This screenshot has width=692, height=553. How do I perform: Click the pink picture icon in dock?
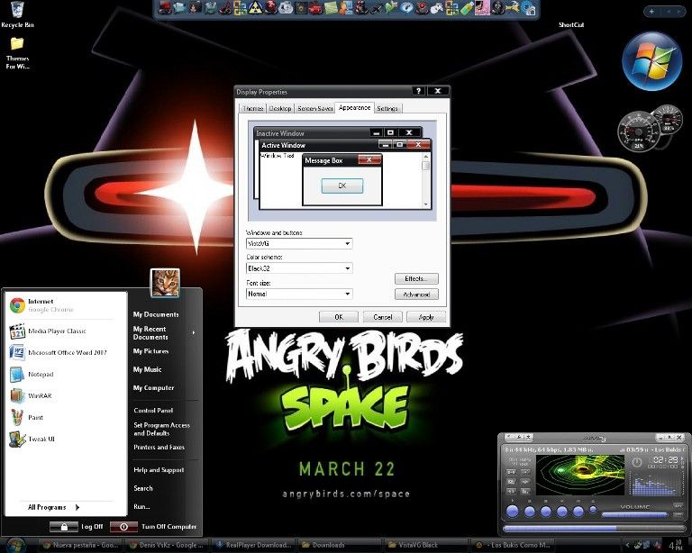482,8
